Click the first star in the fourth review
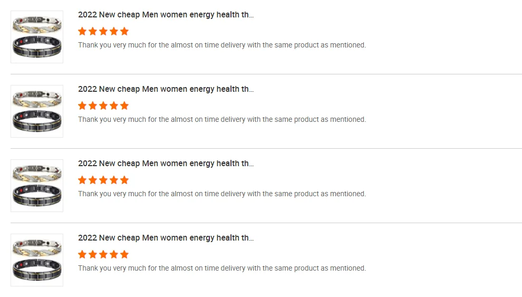 (x=82, y=254)
